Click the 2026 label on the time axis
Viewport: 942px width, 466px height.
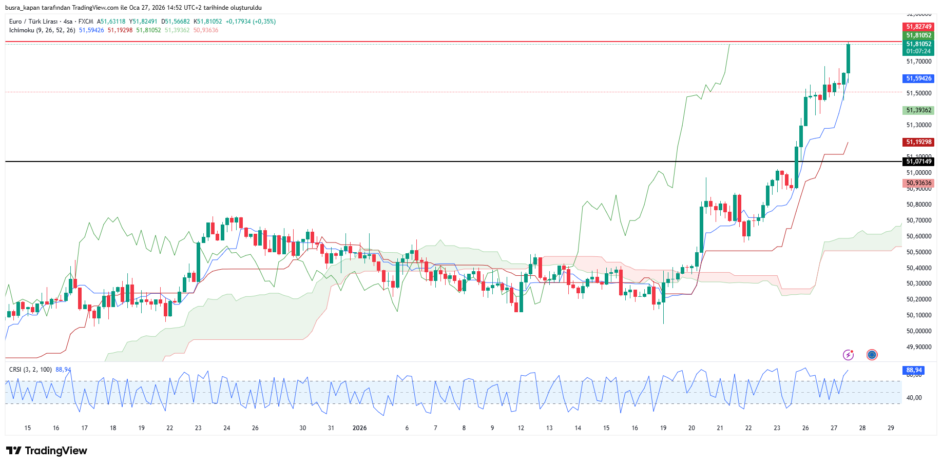pyautogui.click(x=359, y=428)
